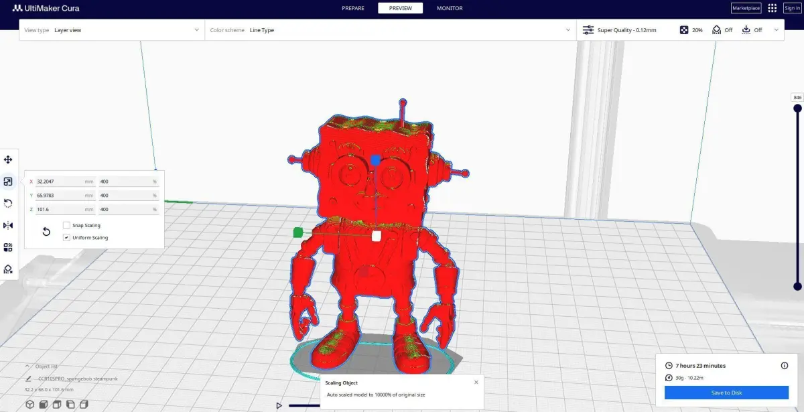Open the Marketplace
This screenshot has height=412, width=804.
(746, 8)
